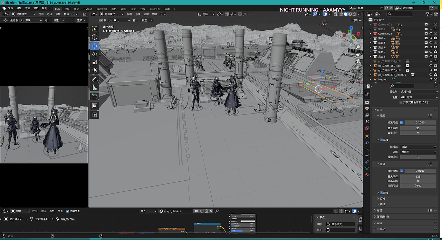This screenshot has height=240, width=442.
Task: Disable render for gp_立方体.160_coll camera icon
Action: click(x=436, y=66)
